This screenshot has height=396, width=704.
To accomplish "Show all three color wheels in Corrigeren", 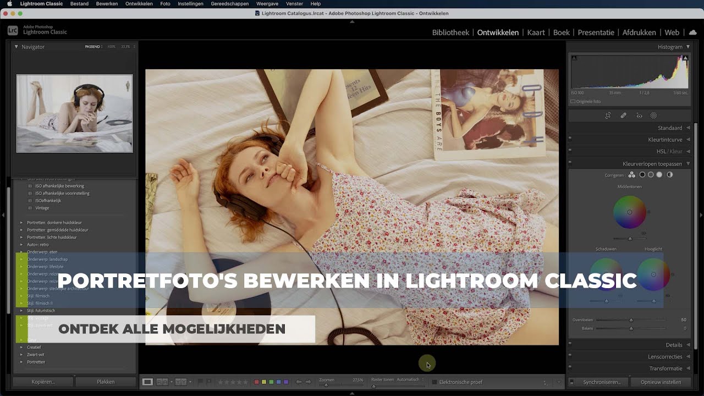I will coord(632,175).
